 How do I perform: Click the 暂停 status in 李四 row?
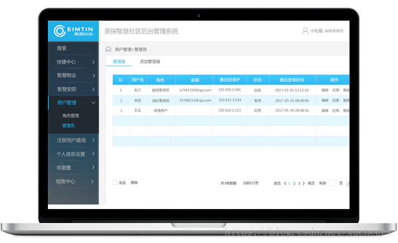pyautogui.click(x=258, y=100)
